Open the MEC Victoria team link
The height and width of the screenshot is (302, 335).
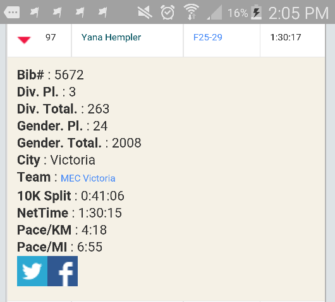88,178
